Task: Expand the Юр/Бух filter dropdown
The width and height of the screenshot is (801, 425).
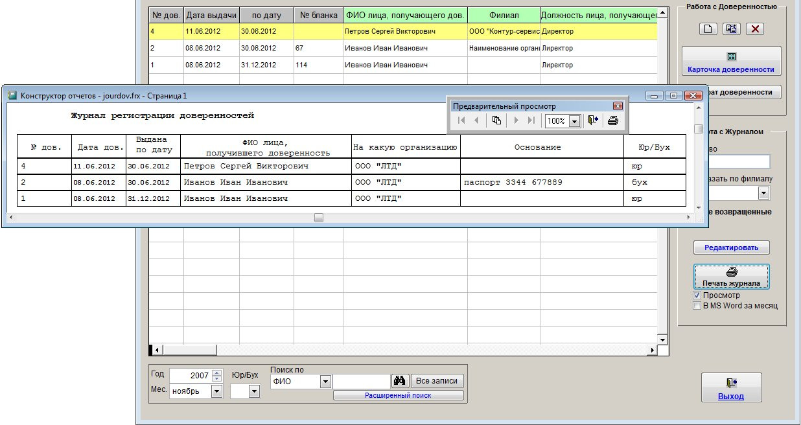Action: point(253,391)
